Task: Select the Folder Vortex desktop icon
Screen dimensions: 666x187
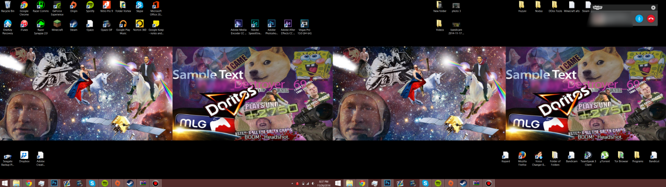Action: click(123, 7)
